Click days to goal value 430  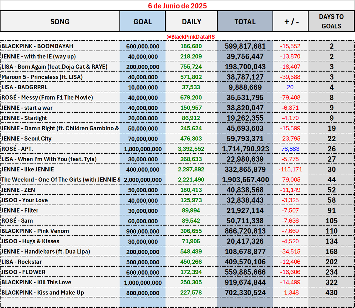332,293
